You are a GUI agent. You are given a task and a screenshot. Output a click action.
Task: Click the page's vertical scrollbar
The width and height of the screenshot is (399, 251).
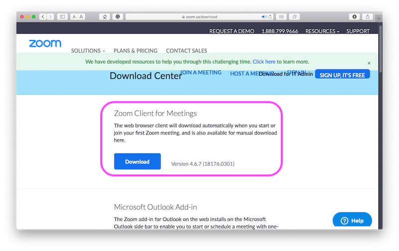point(381,48)
